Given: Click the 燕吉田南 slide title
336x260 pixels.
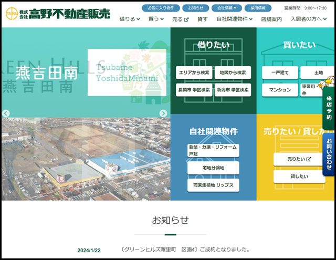Looking at the screenshot, I should click(47, 74).
